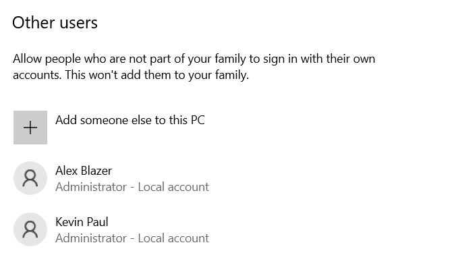458x276 pixels.
Task: Click the plus icon to add a user
Action: tap(30, 128)
